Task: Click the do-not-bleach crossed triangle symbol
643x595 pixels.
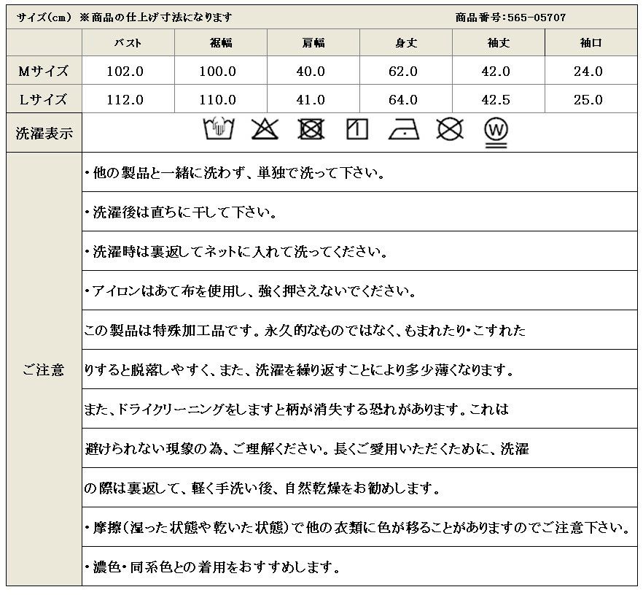Action: (x=264, y=129)
